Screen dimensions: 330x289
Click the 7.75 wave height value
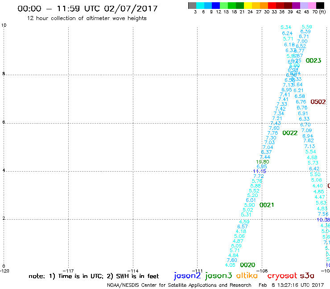272,133
